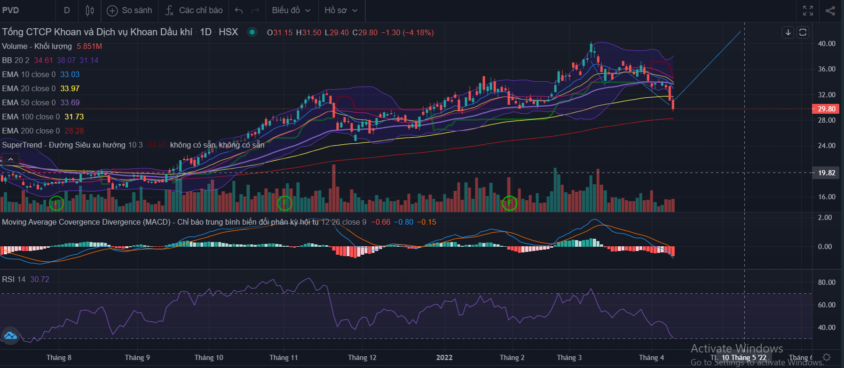Screen dimensions: 844x368
Task: Undo the last chart action
Action: coord(239,10)
